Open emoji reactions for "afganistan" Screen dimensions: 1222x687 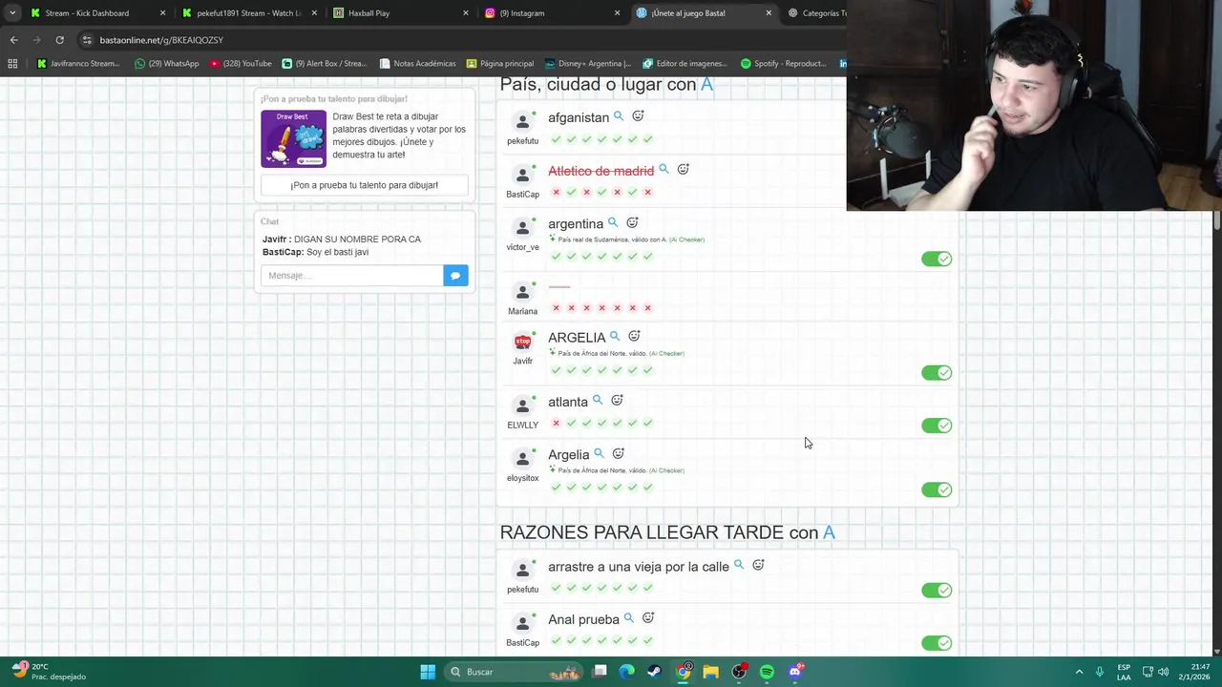(638, 116)
